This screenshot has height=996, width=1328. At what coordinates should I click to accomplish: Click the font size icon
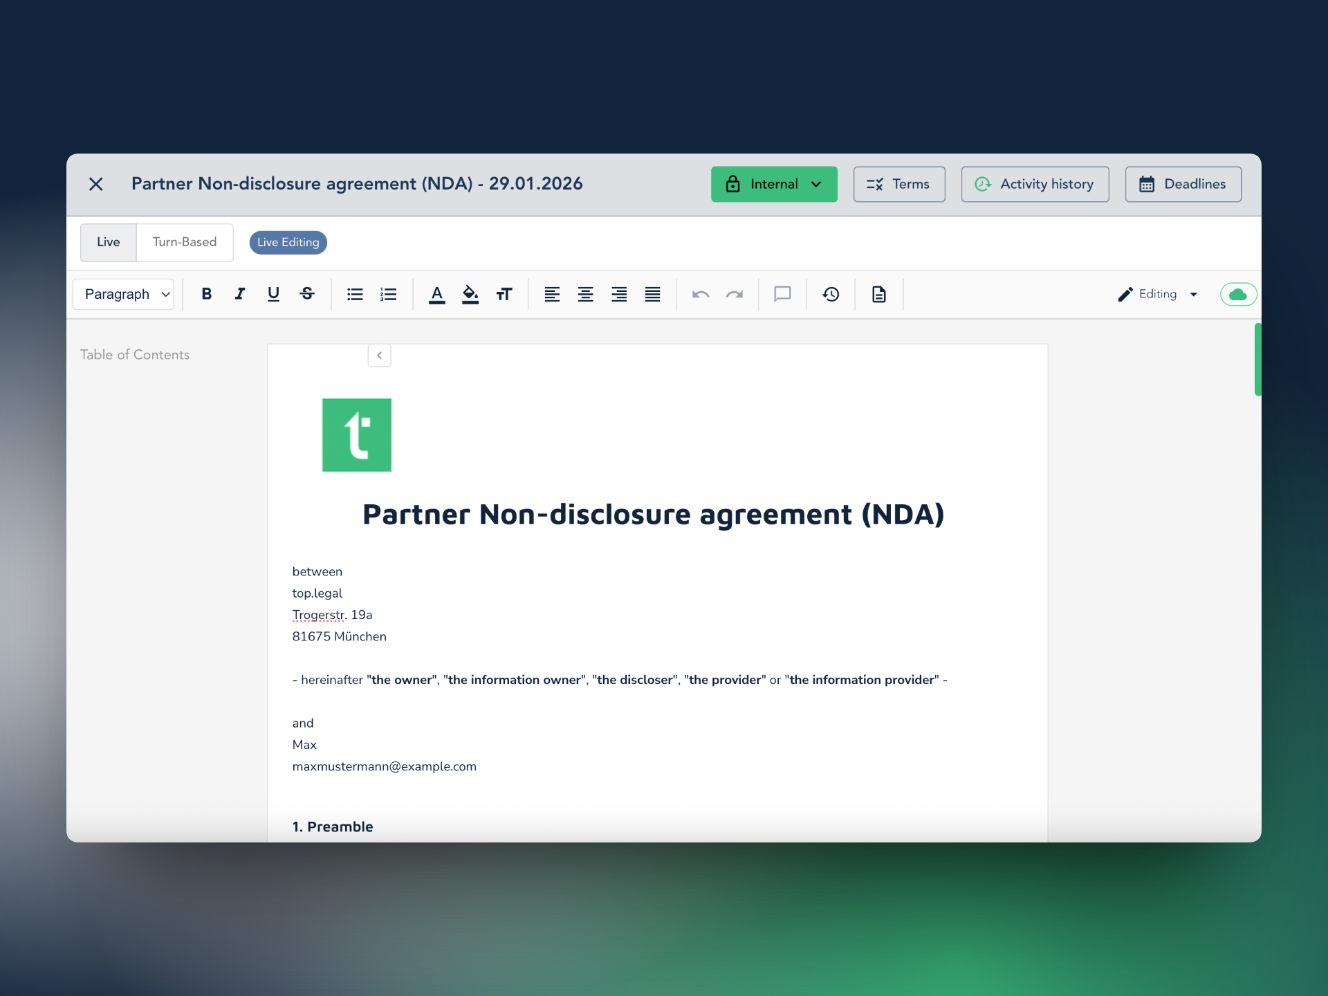504,295
